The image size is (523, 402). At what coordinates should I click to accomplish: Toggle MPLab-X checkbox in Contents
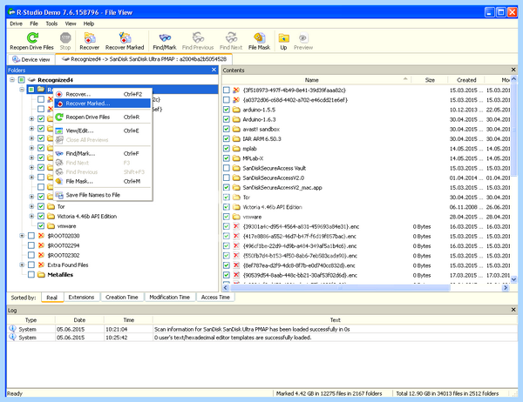click(227, 158)
